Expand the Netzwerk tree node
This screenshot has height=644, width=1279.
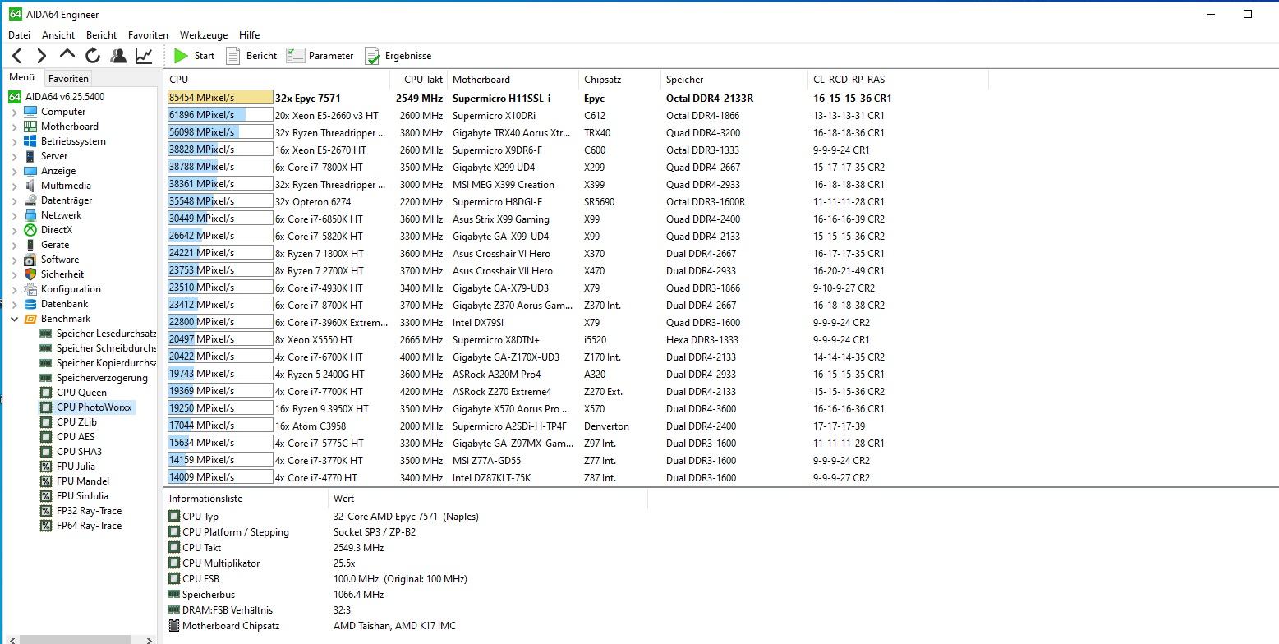pyautogui.click(x=15, y=215)
